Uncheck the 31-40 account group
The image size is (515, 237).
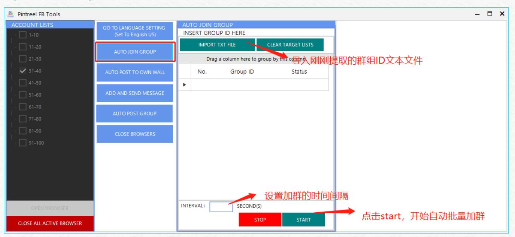coord(22,71)
